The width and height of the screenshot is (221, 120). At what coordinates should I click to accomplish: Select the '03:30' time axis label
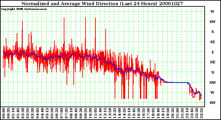pos(32,113)
